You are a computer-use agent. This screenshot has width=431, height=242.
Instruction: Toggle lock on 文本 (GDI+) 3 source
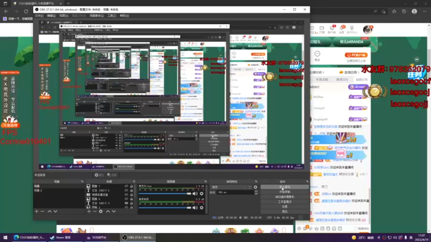pos(131,203)
